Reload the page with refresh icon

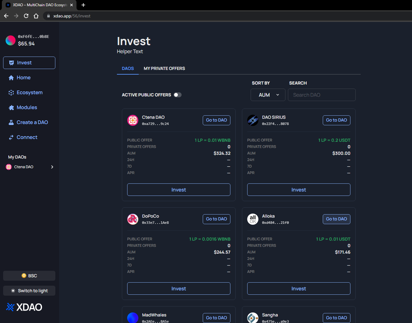tap(26, 16)
